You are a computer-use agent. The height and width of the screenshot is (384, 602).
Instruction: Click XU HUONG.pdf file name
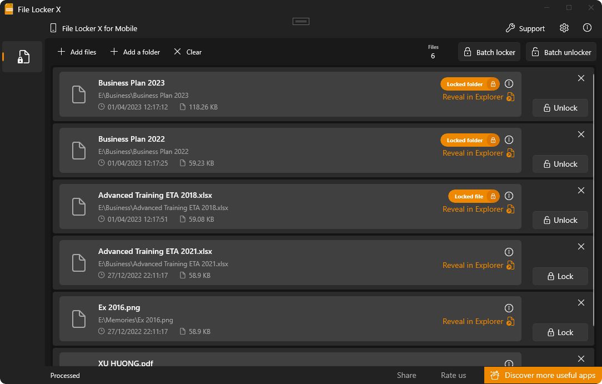(x=126, y=363)
